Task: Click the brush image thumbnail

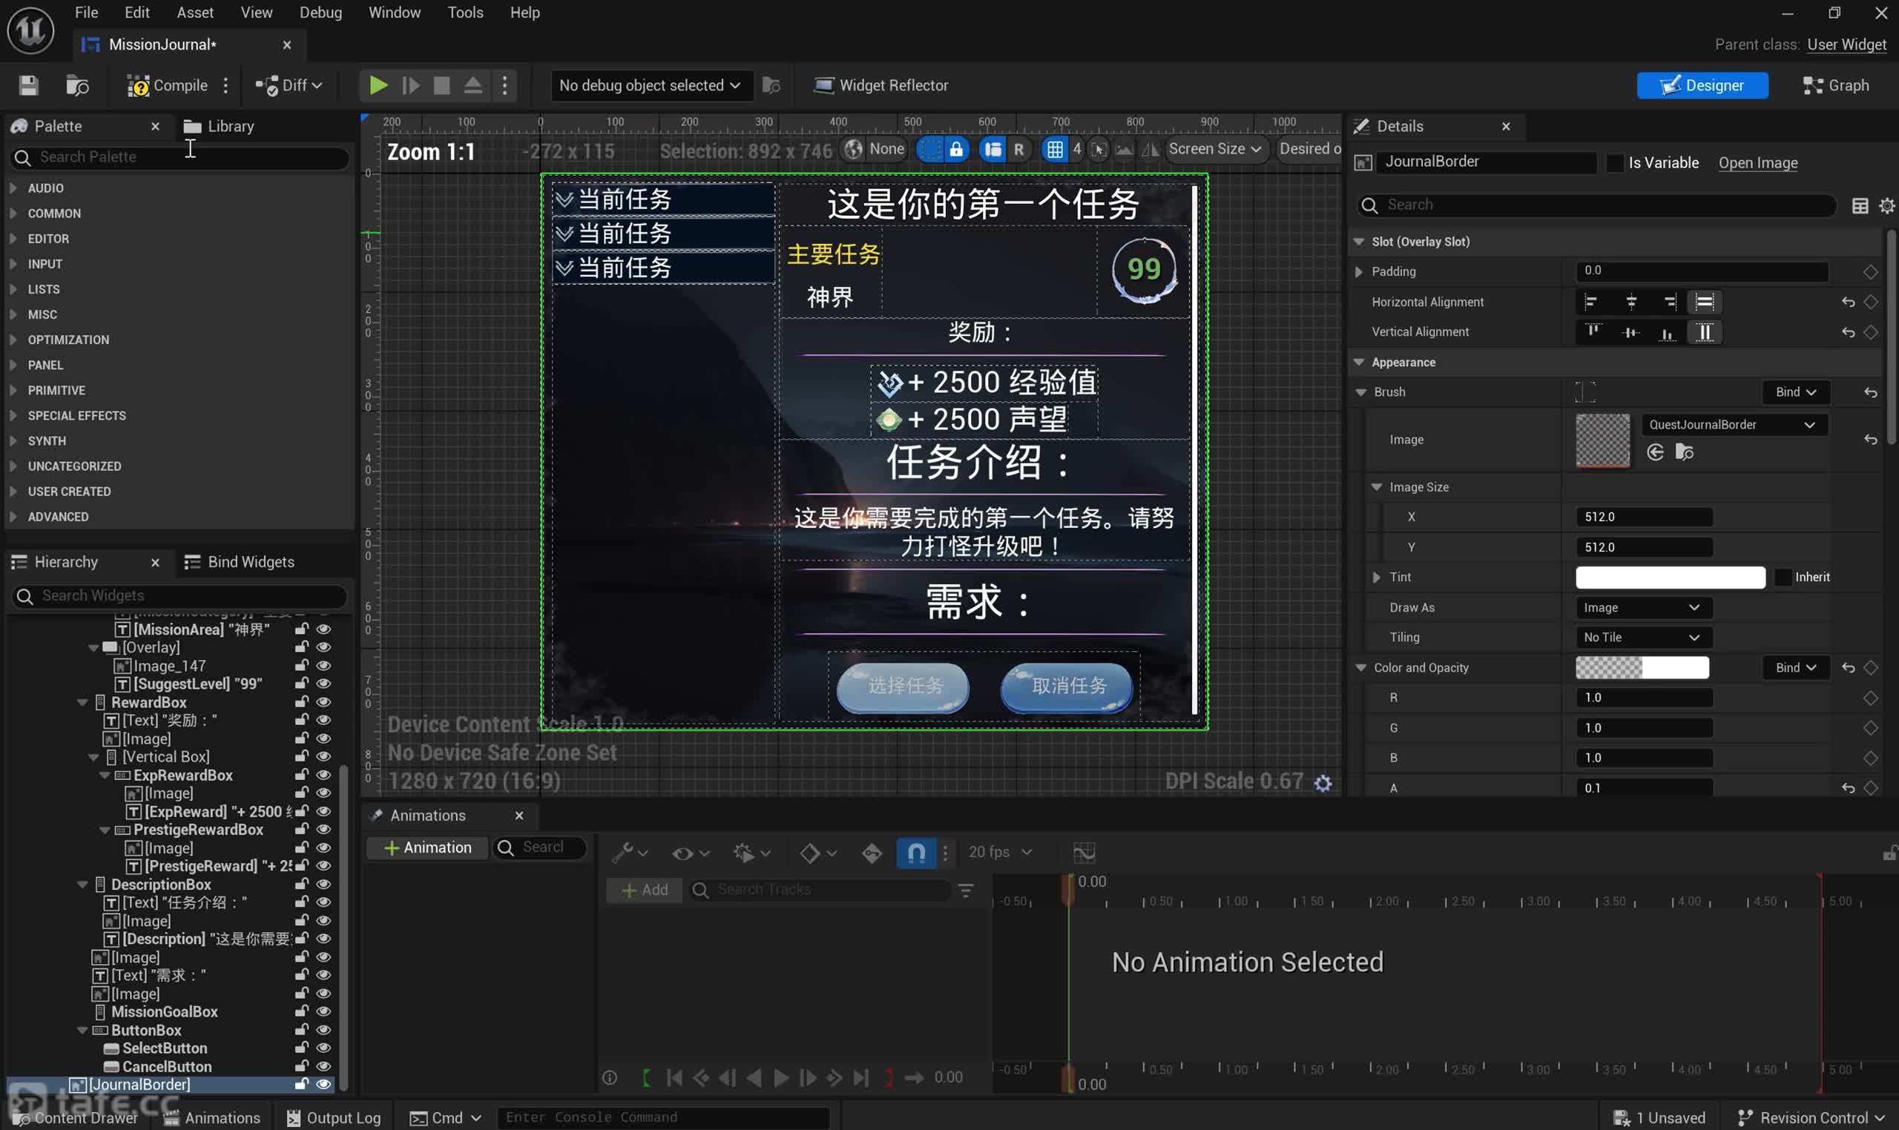Action: pyautogui.click(x=1602, y=441)
